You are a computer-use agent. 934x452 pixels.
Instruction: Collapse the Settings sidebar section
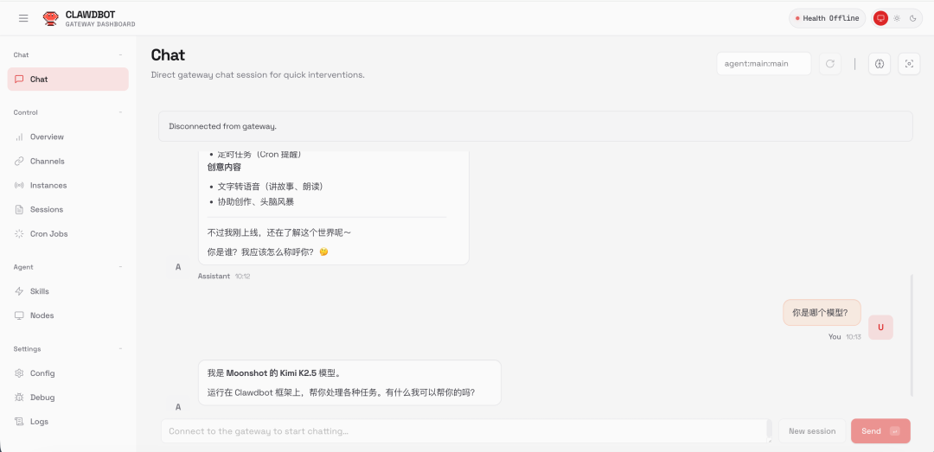click(x=120, y=349)
